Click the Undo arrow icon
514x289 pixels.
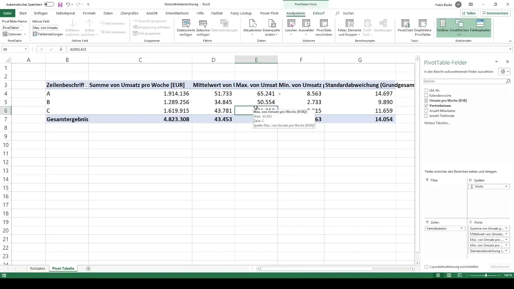coord(67,4)
